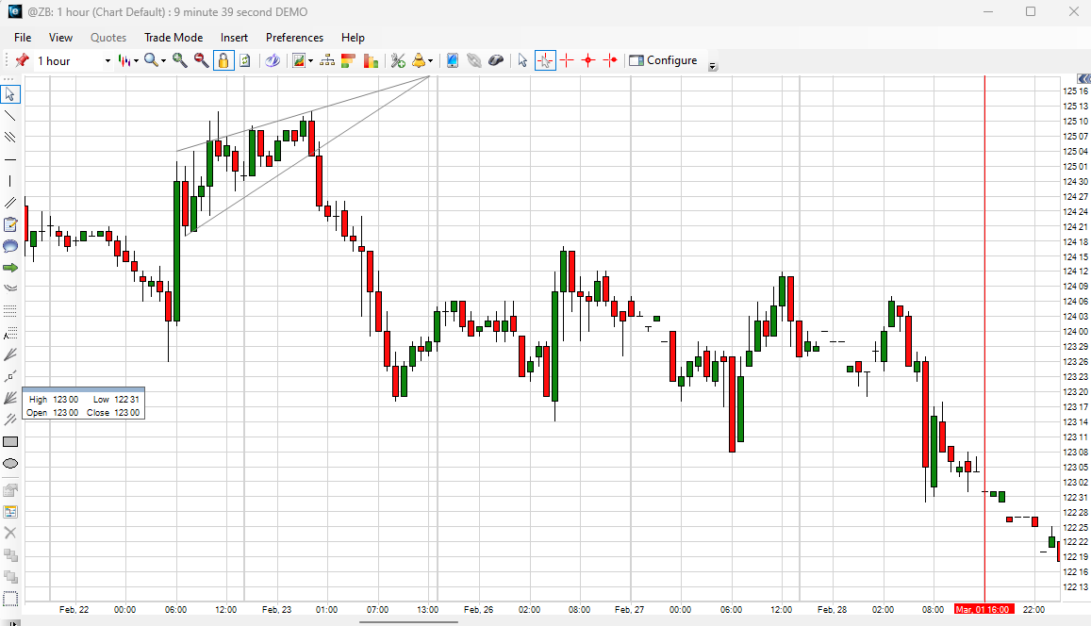Select the gray rectangle drawing tool
1091x626 pixels.
click(10, 441)
